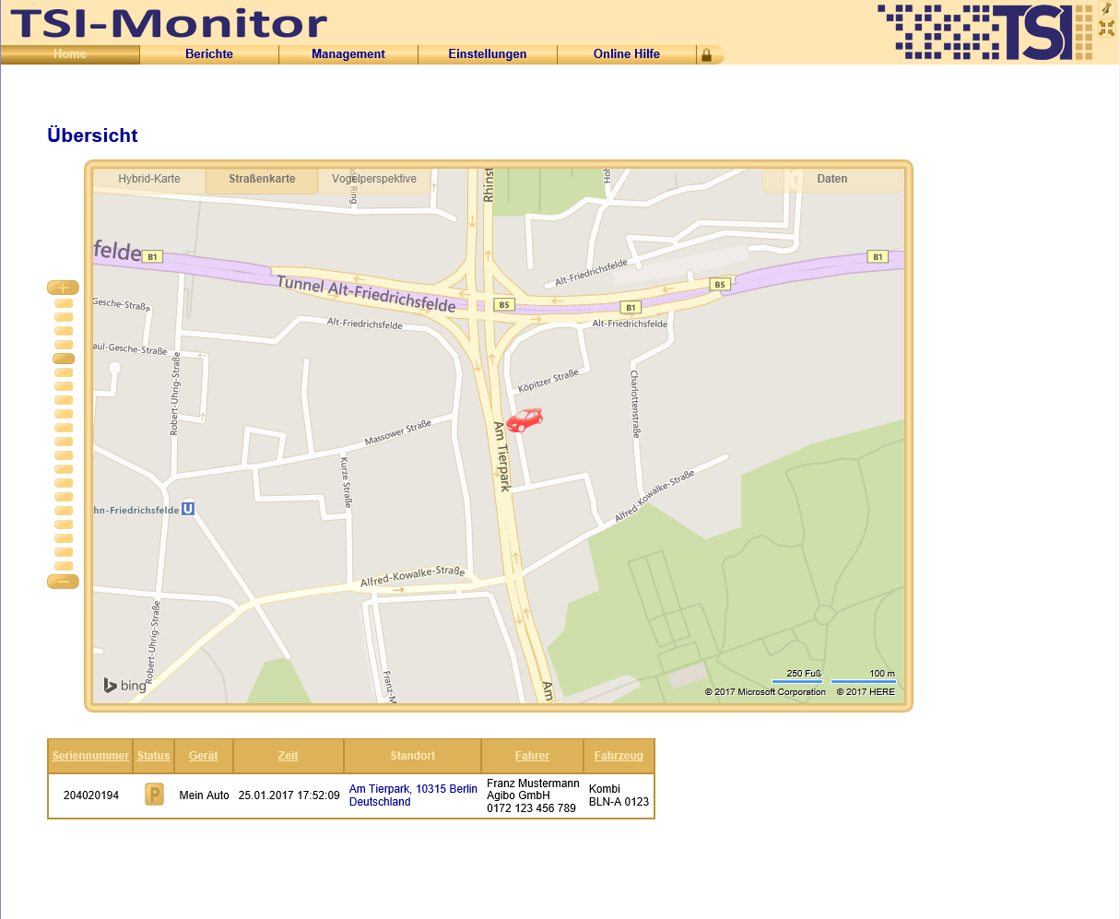Click the parking status icon in table
The height and width of the screenshot is (919, 1120).
154,795
